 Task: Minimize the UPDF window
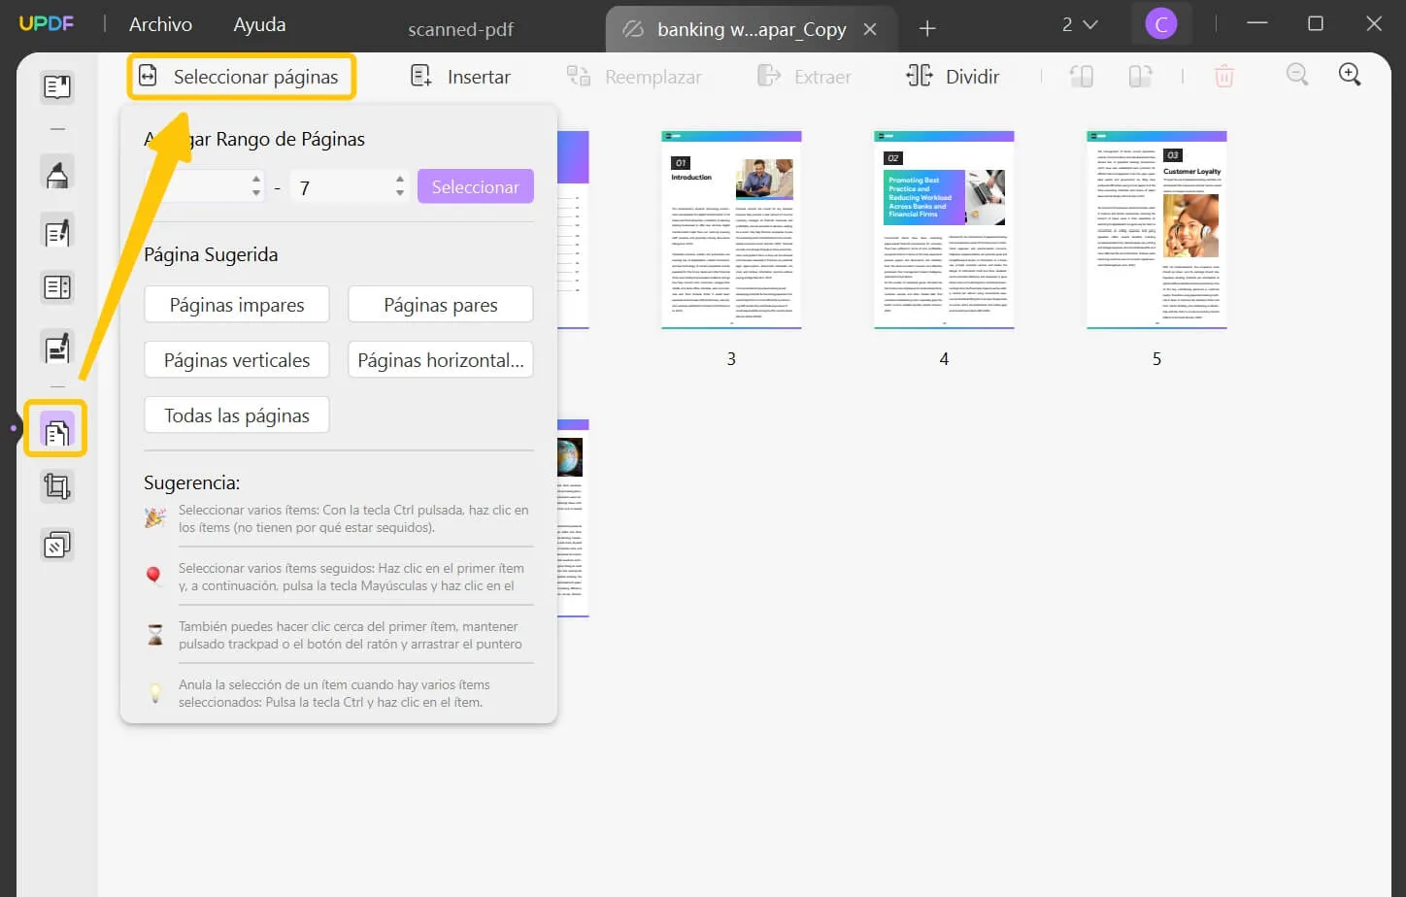tap(1257, 23)
